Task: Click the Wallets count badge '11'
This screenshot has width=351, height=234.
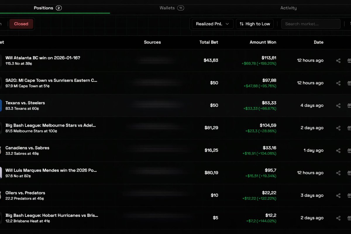Action: coord(180,8)
